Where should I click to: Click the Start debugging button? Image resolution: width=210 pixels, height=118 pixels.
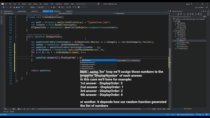click(x=53, y=7)
